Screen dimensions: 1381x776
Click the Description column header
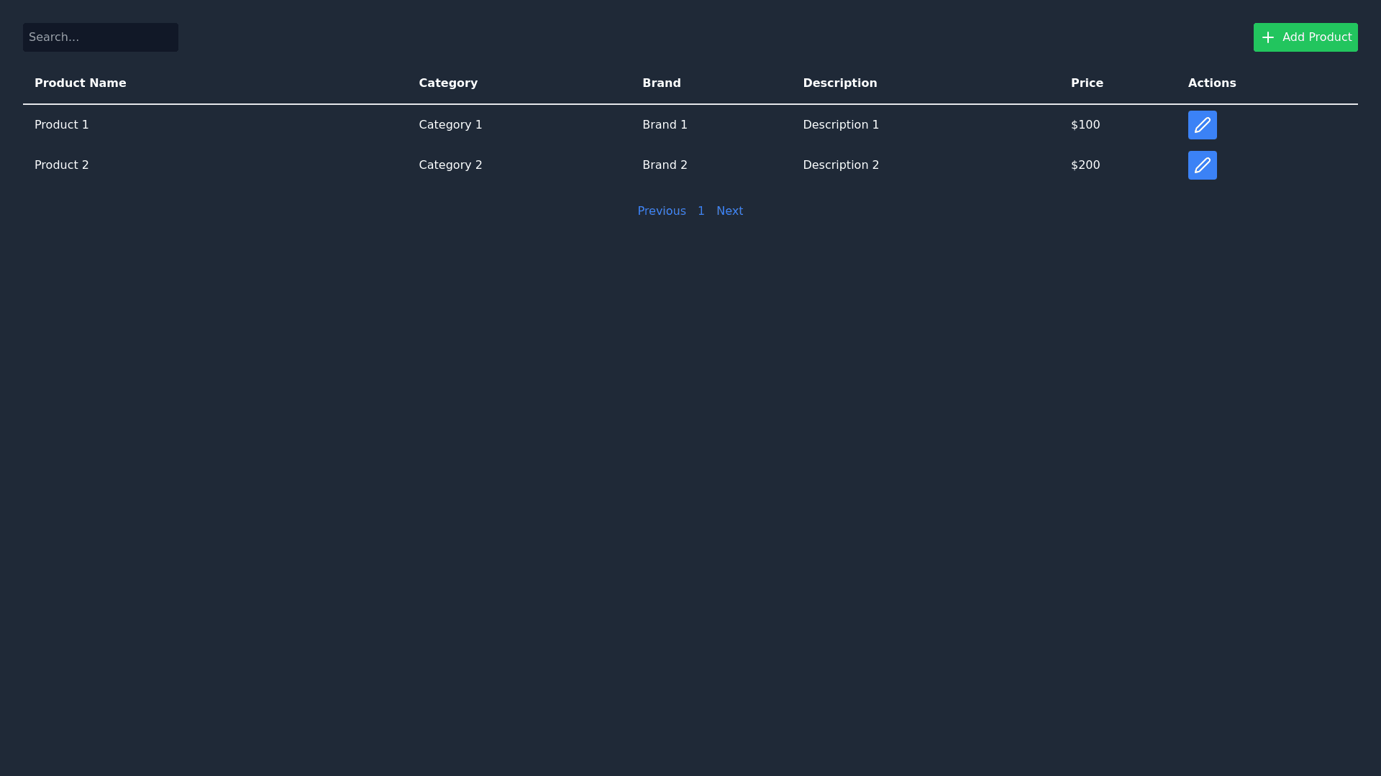[x=839, y=83]
